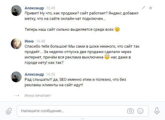This screenshot has height=120, width=165.
Task: Open the Инна name link
Action: click(x=29, y=41)
